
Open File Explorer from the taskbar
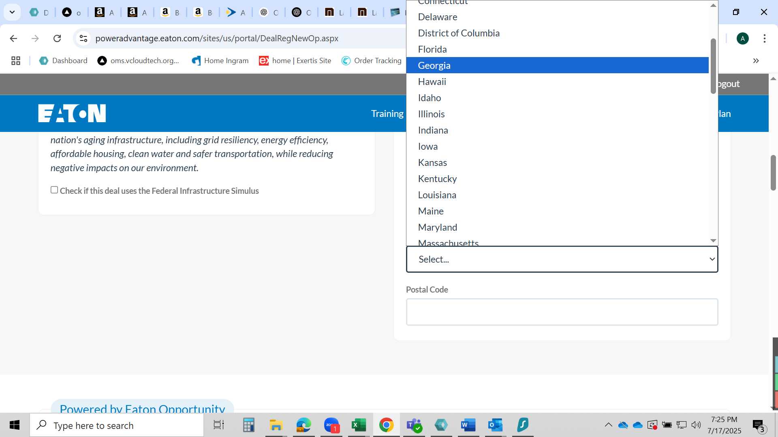coord(276,425)
